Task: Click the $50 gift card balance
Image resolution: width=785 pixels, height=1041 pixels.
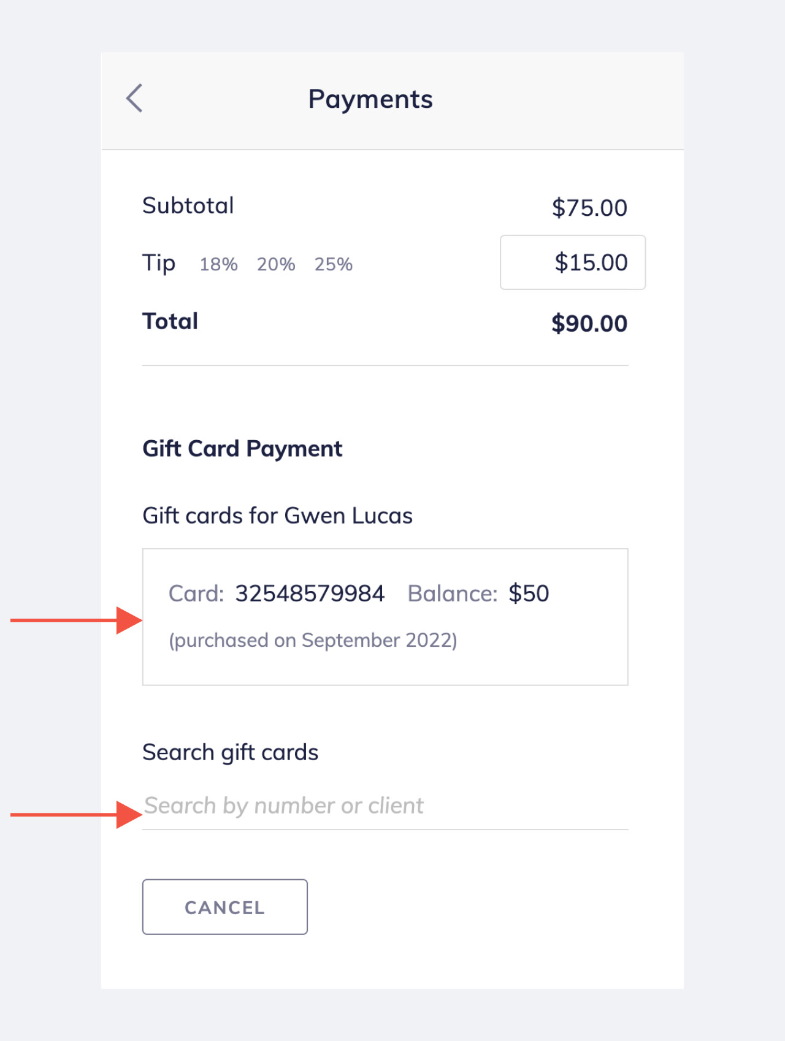Action: pos(529,593)
